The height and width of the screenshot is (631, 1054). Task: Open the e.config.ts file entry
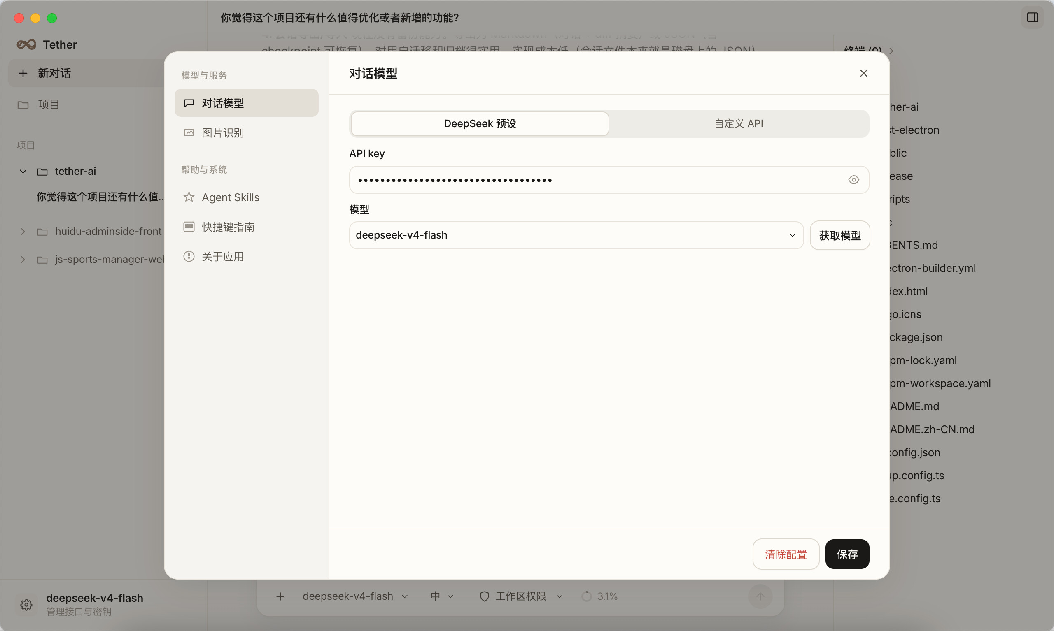[915, 499]
